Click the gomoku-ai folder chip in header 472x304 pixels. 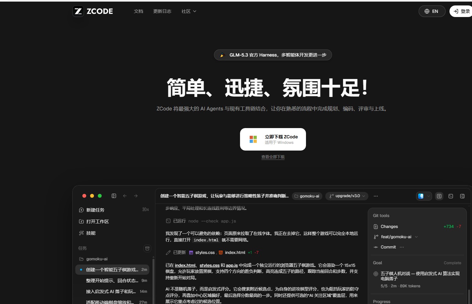[x=307, y=196]
